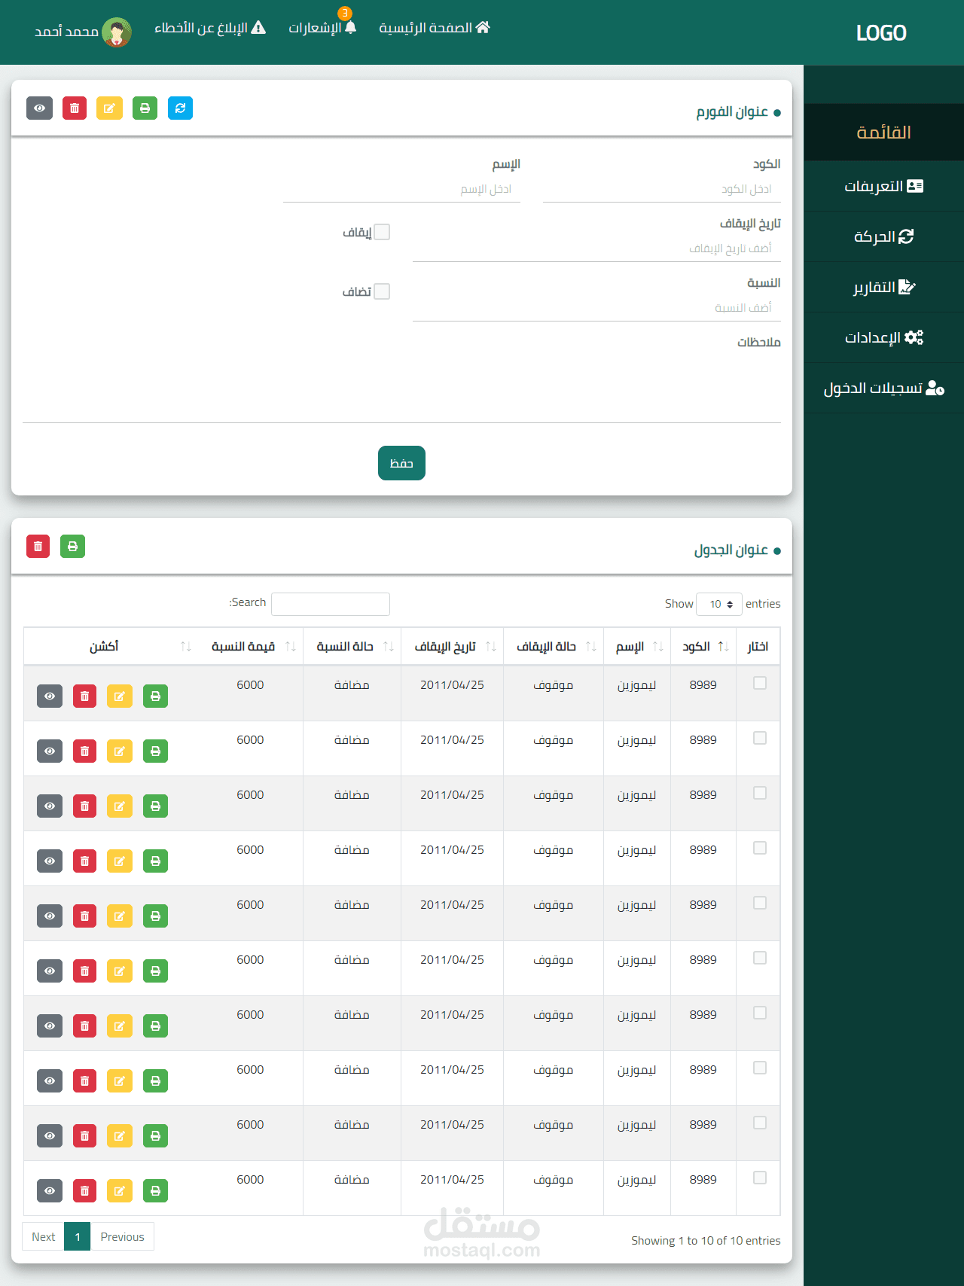The height and width of the screenshot is (1286, 964).
Task: Open تسجيلات الدخول in the sidebar
Action: pos(883,388)
